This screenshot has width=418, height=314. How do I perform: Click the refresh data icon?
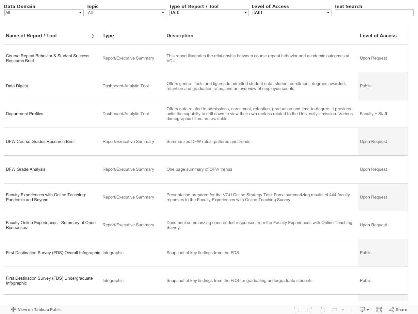click(334, 309)
